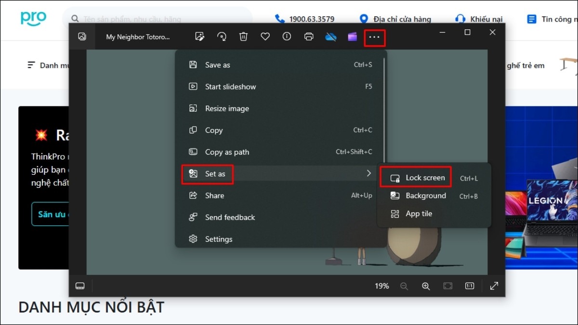The width and height of the screenshot is (578, 325).
Task: Click the 19% zoom level readout
Action: coord(381,286)
